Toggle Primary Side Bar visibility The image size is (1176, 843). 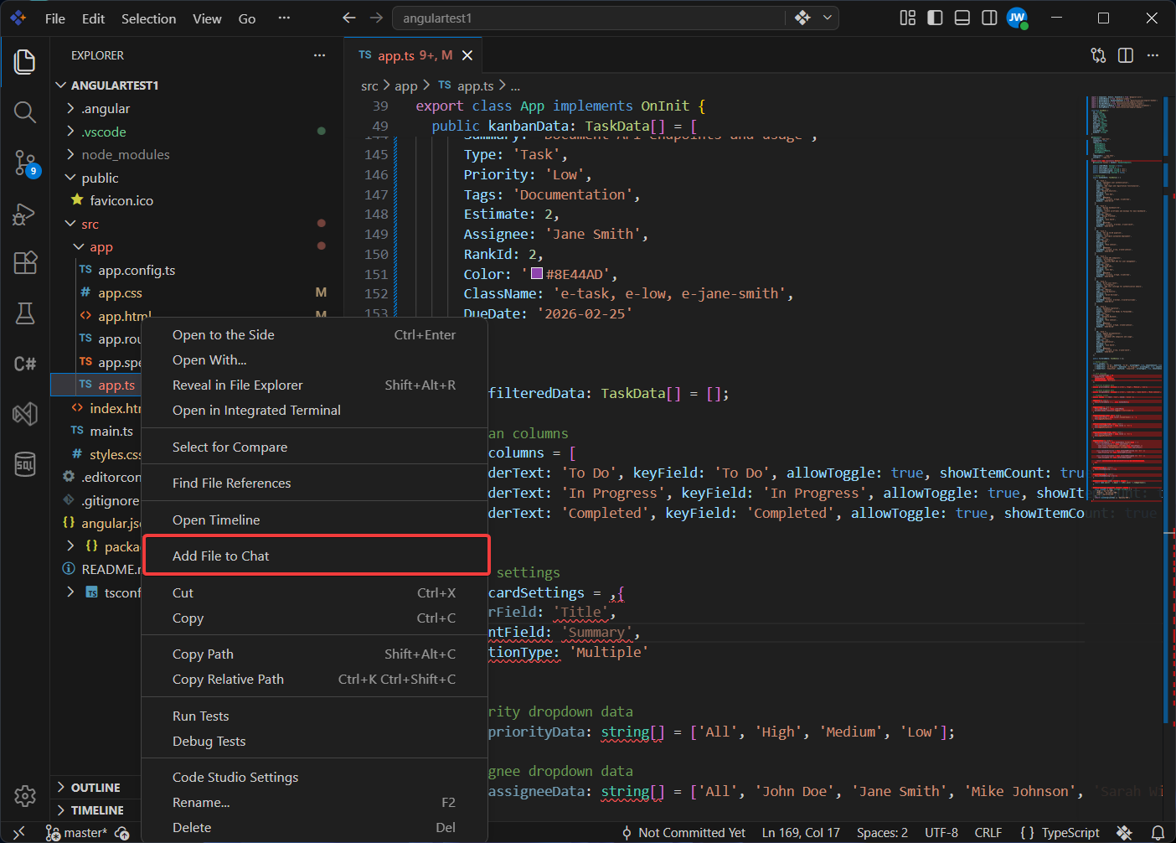[936, 18]
